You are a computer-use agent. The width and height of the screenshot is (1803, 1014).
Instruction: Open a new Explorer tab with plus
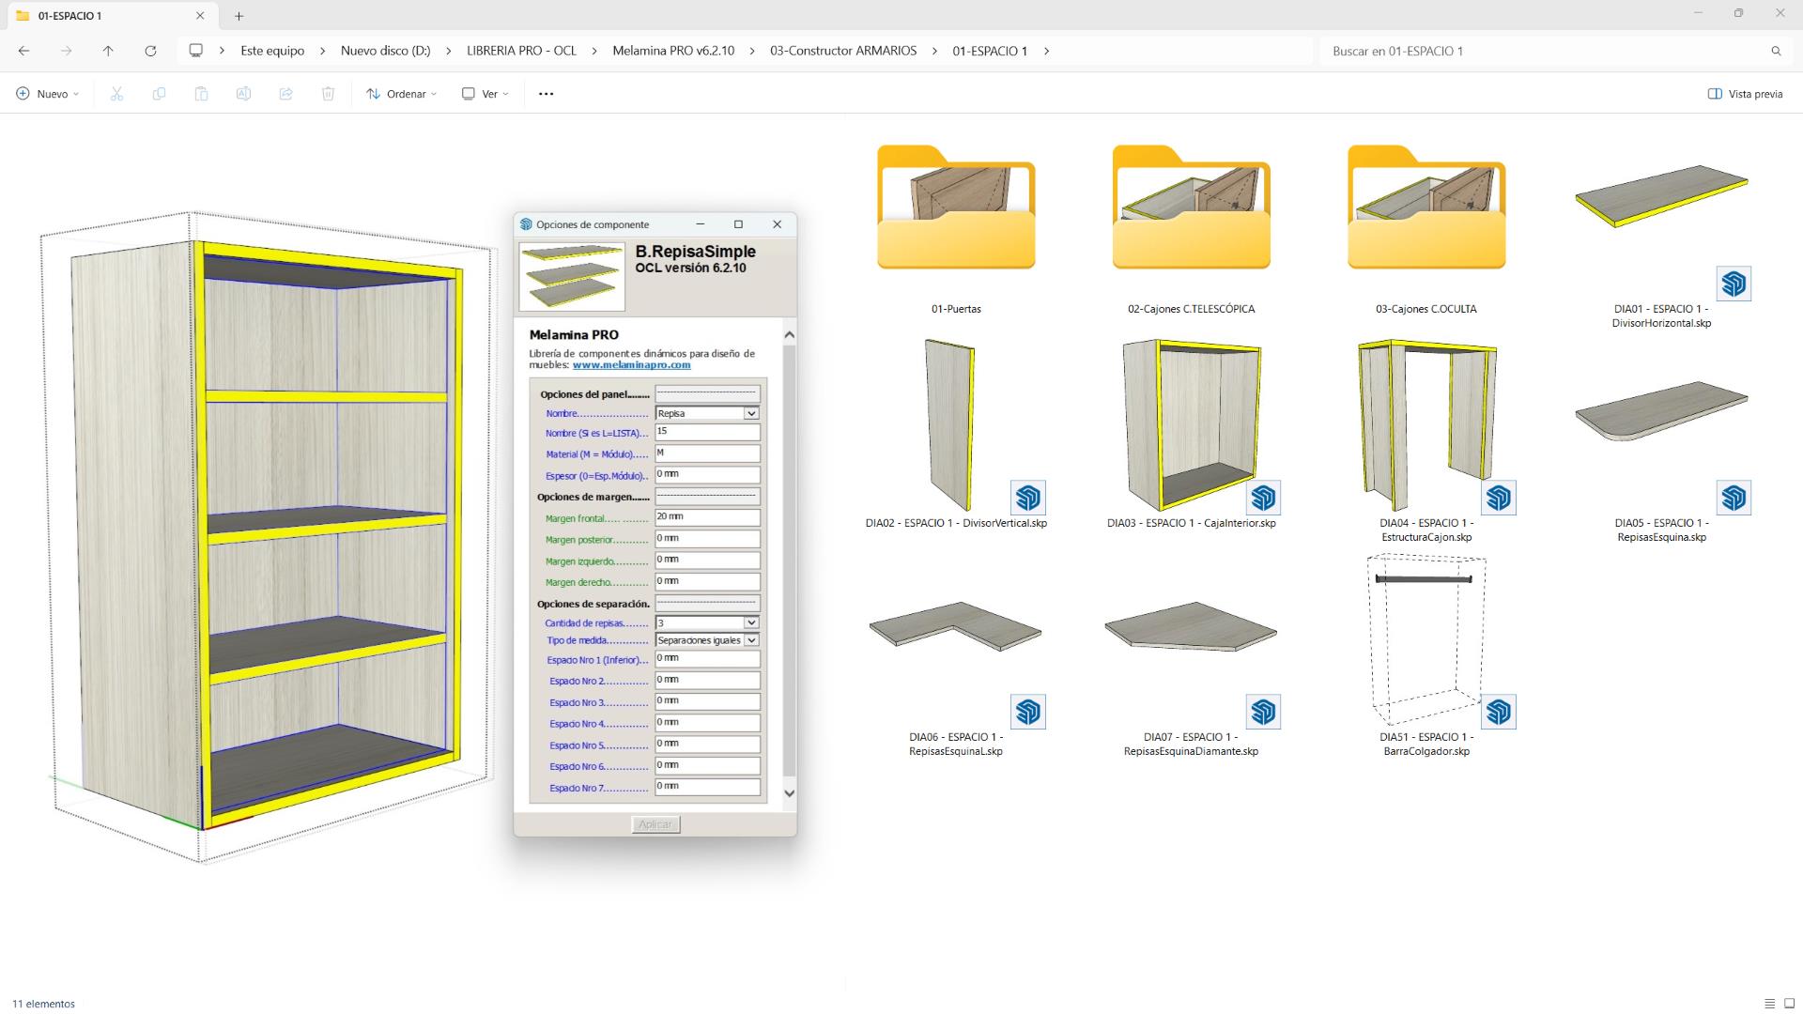click(x=239, y=16)
